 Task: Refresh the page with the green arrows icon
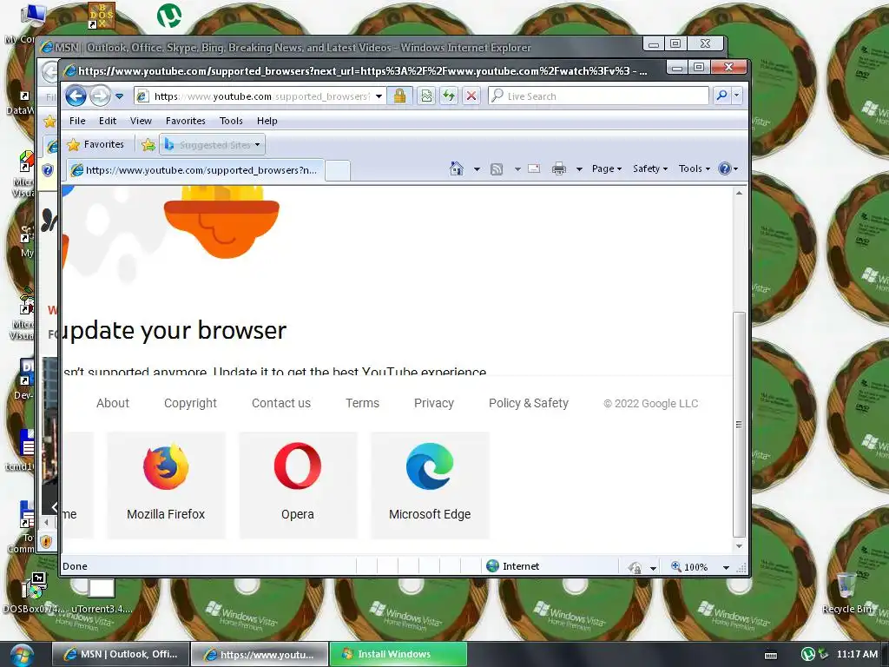449,96
